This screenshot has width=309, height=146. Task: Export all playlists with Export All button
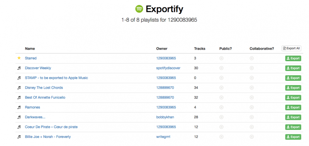click(x=291, y=48)
